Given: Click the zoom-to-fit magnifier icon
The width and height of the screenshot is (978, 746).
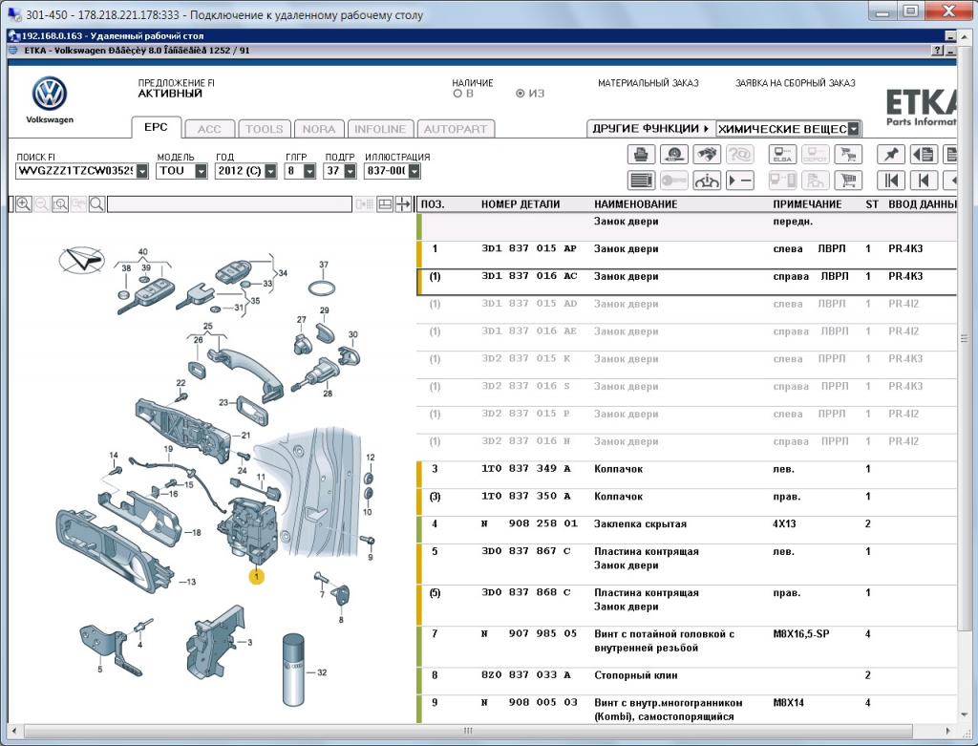Looking at the screenshot, I should pos(60,204).
